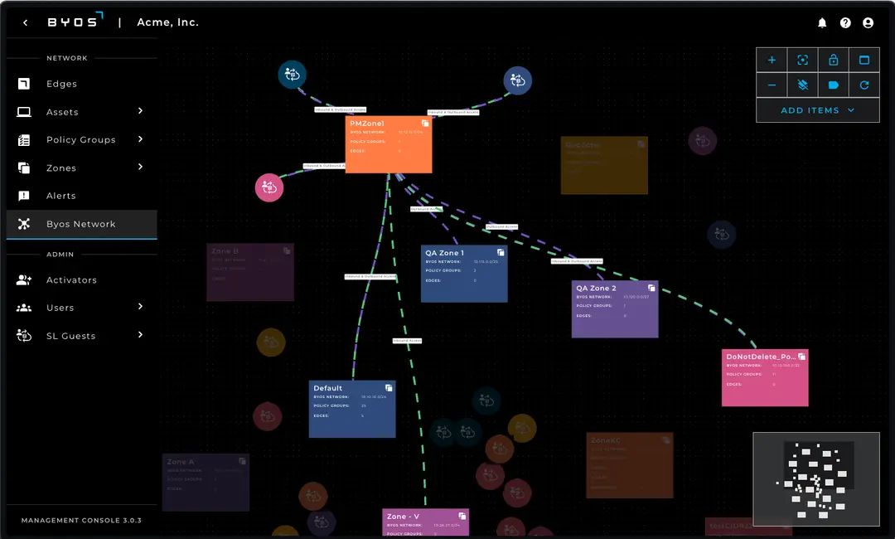The height and width of the screenshot is (539, 895).
Task: Click the copy icon on QA Zone 1
Action: (x=501, y=252)
